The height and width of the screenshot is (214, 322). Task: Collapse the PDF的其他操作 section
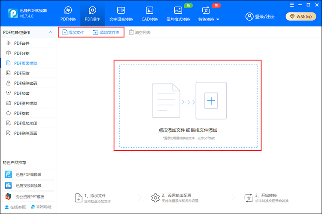(x=51, y=32)
